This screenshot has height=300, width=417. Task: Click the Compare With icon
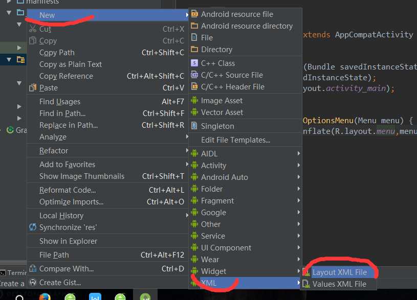coord(32,268)
